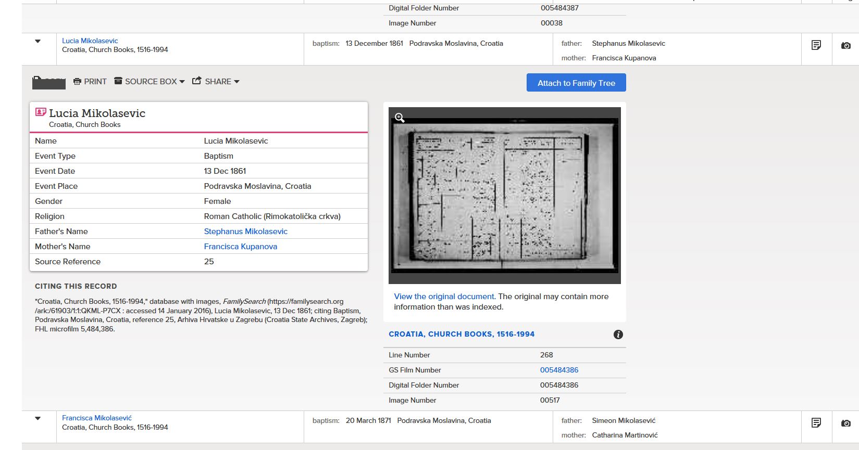
Task: Open Stephanus Mikolasevic father's name link
Action: [245, 232]
